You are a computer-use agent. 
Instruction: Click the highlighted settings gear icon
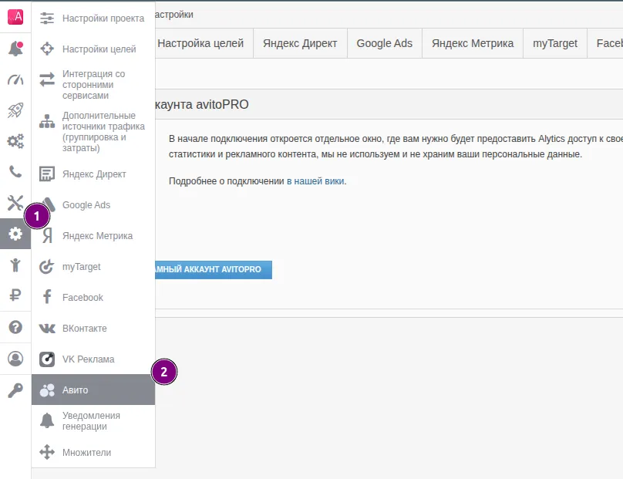[x=15, y=234]
